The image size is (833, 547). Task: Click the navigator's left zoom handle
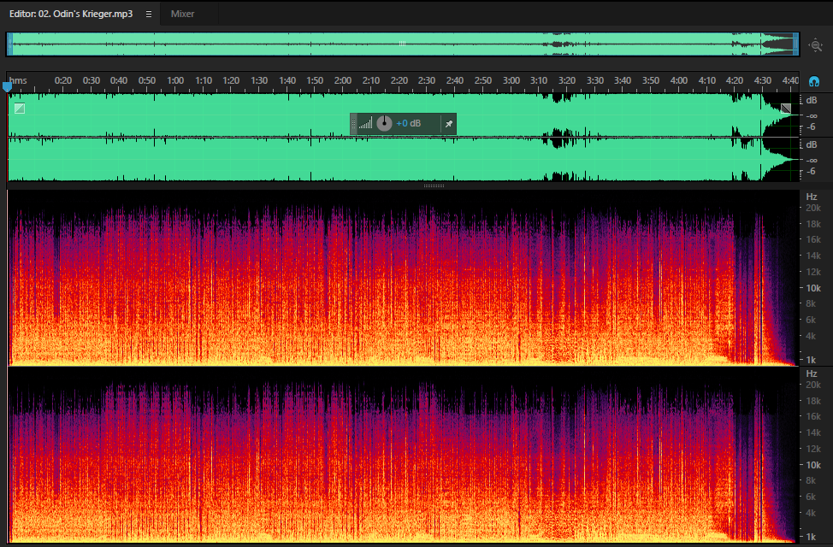tap(9, 44)
